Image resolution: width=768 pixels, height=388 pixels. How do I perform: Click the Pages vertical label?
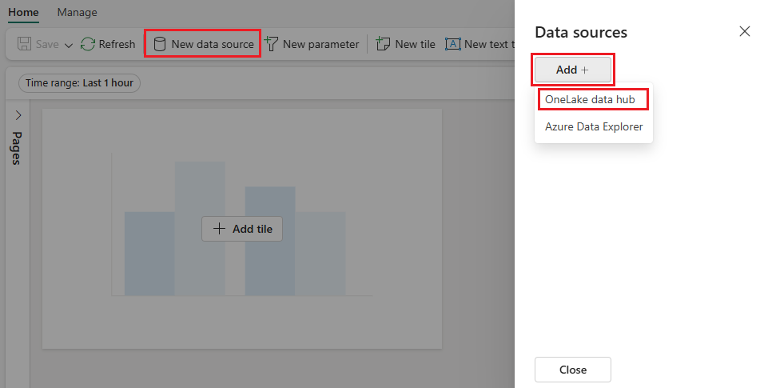click(17, 148)
